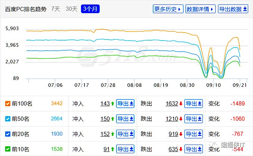Click the 07/06 date on chart axis
The image size is (253, 156).
coord(55,85)
